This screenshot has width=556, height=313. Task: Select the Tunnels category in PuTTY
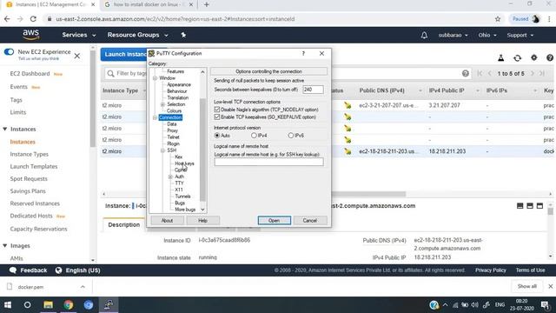[x=182, y=196]
